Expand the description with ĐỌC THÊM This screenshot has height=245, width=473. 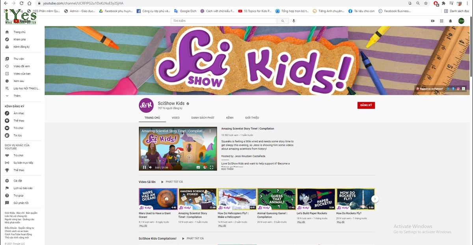point(227,169)
